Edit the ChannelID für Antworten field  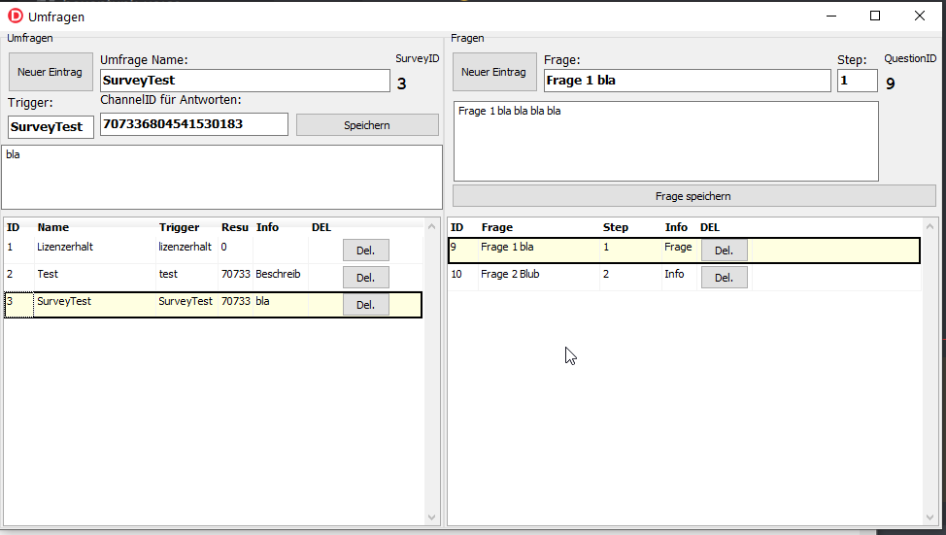point(193,124)
